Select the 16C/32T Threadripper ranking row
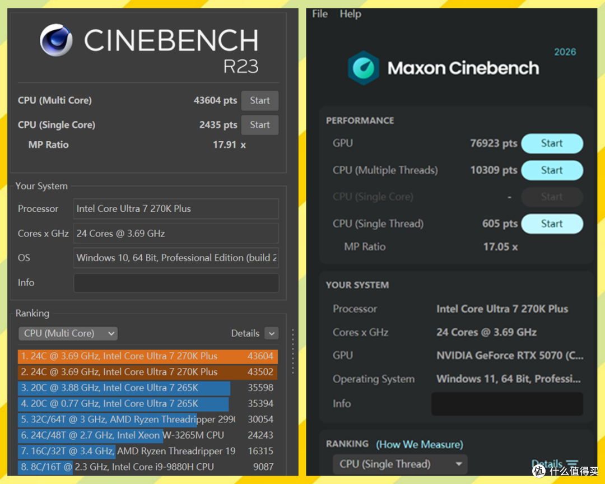Screen dimensions: 605x484 click(147, 451)
